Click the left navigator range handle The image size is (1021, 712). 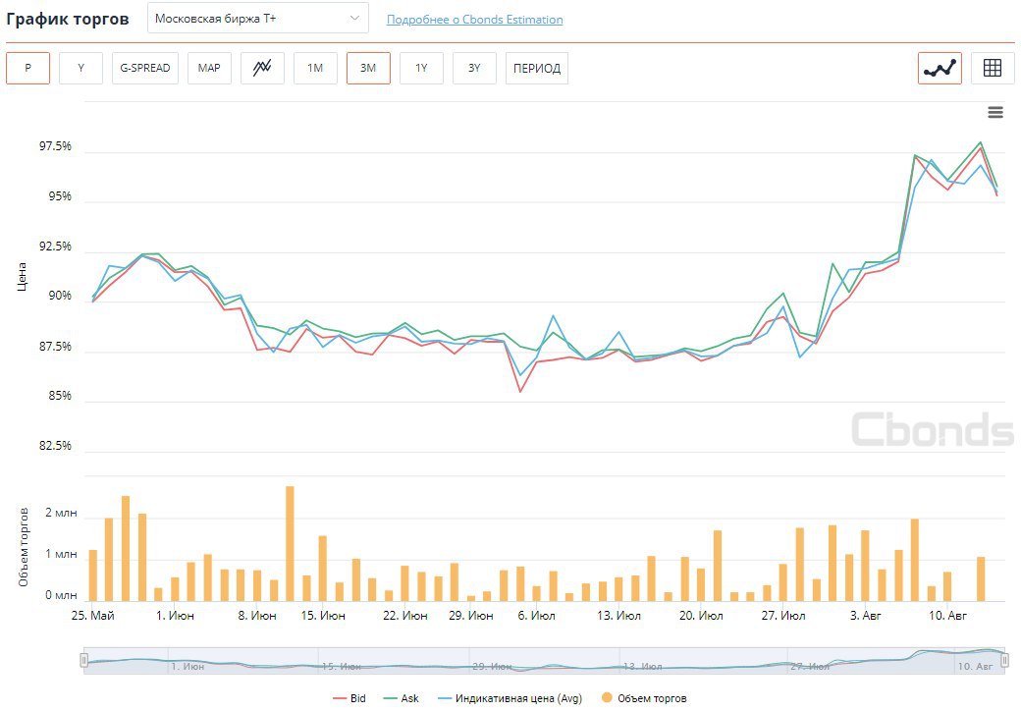84,661
